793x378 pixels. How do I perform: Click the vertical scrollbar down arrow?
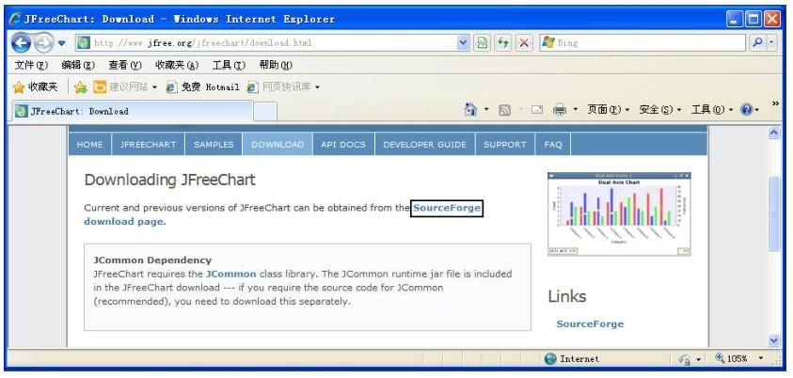pos(774,340)
